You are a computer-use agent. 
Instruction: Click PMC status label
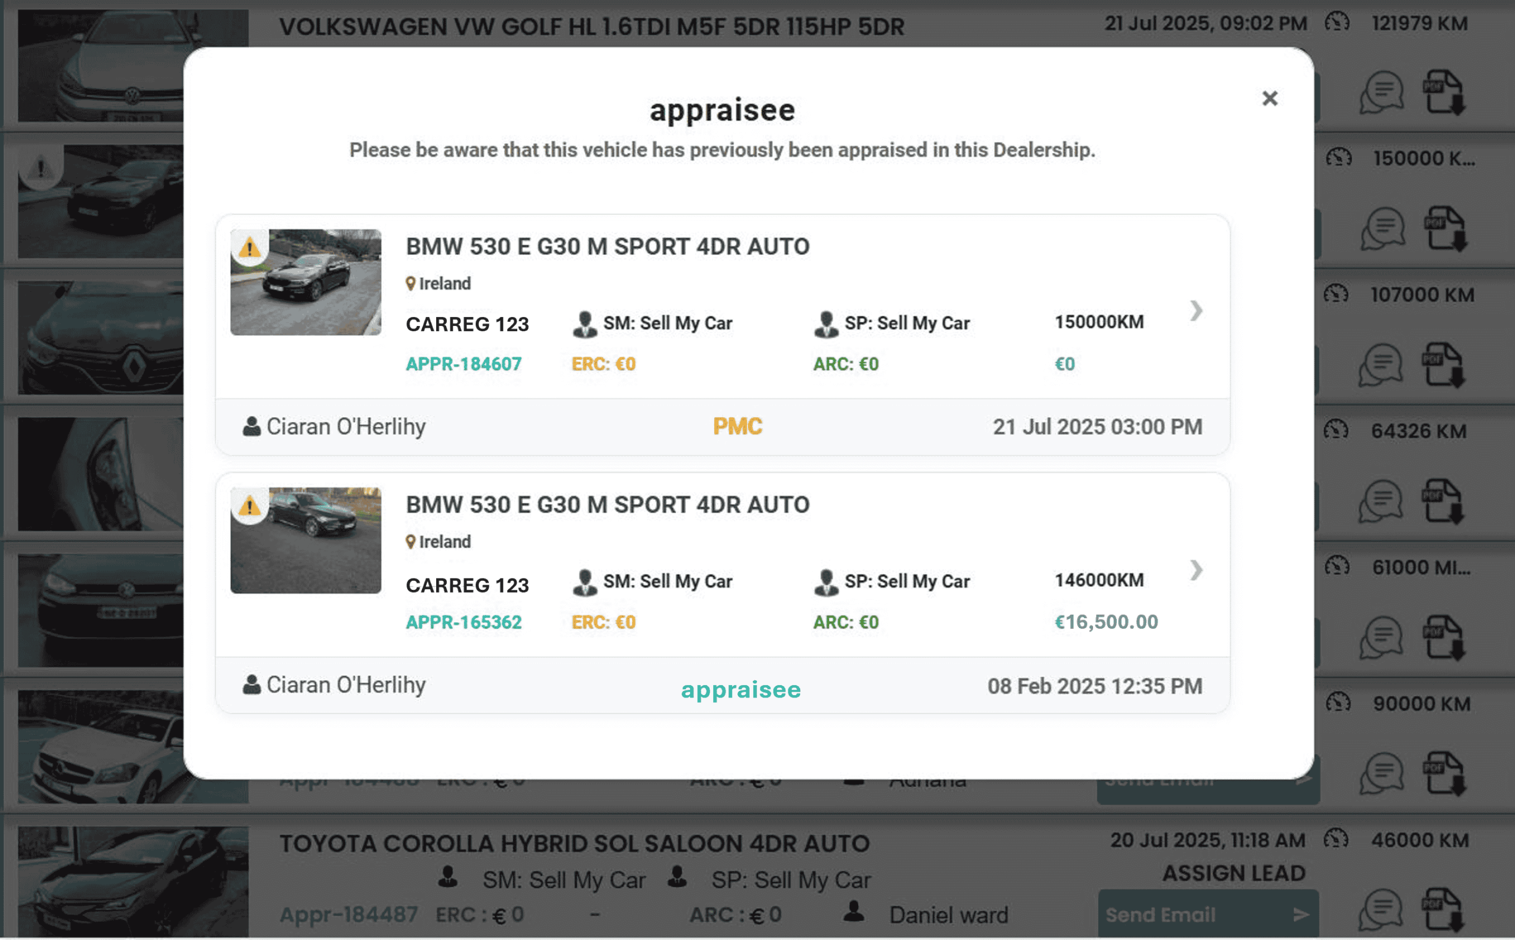(737, 427)
